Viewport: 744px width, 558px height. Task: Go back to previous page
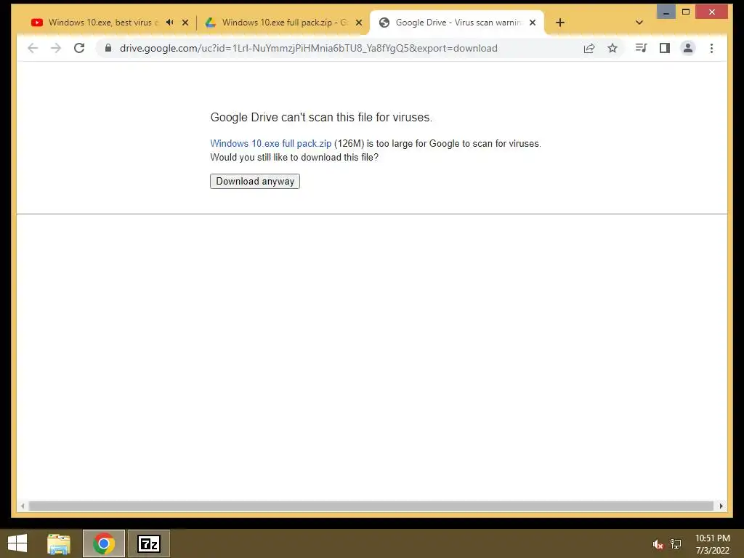pyautogui.click(x=32, y=48)
